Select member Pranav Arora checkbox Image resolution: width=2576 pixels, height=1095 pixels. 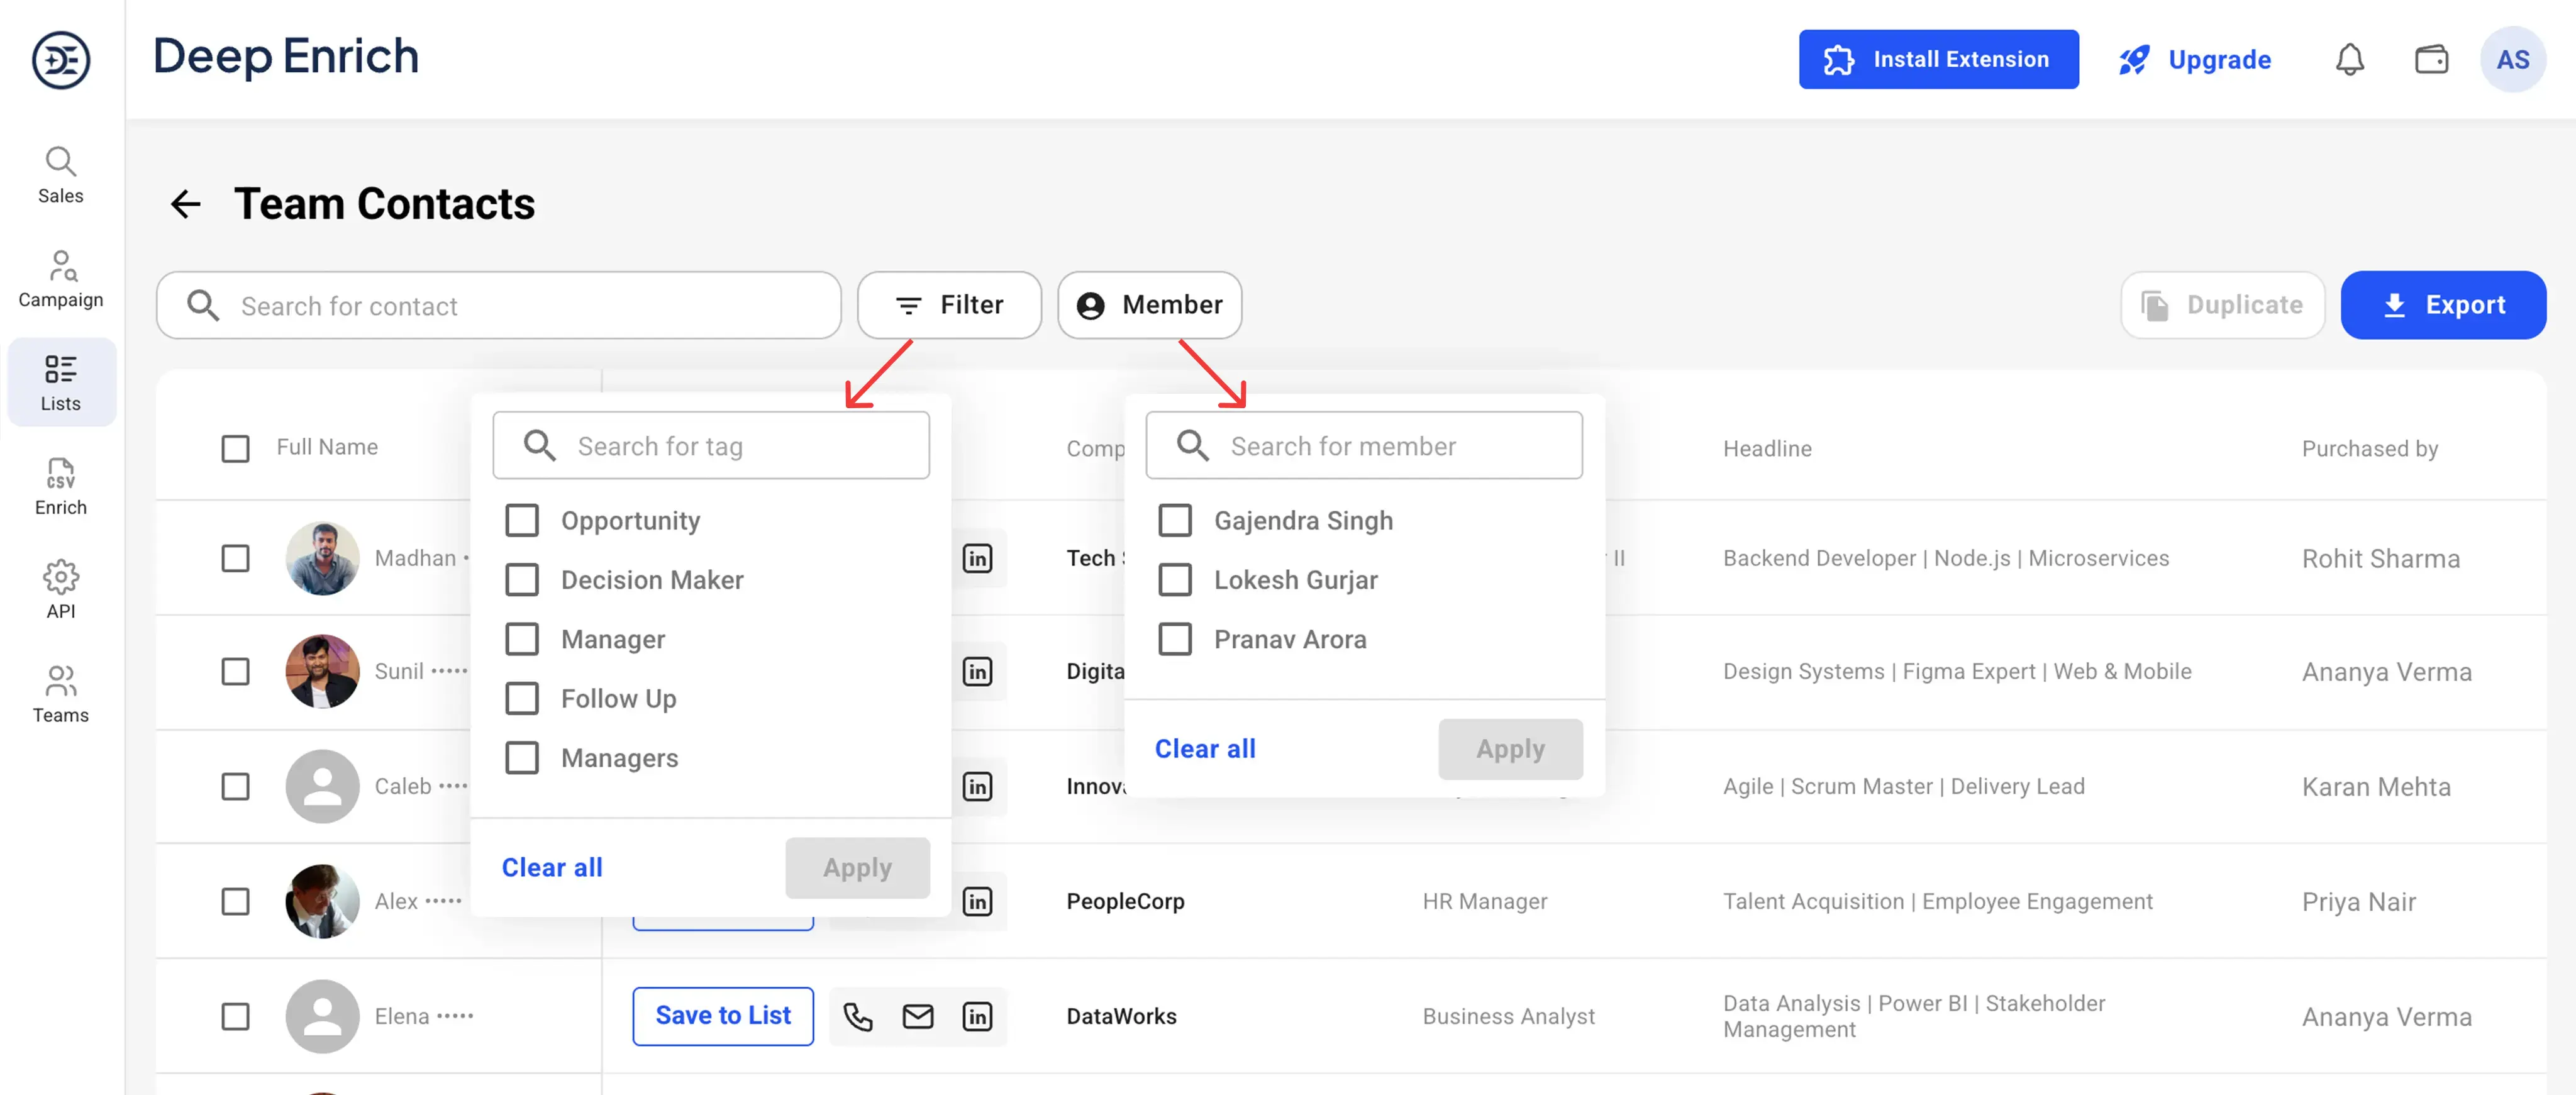1174,639
